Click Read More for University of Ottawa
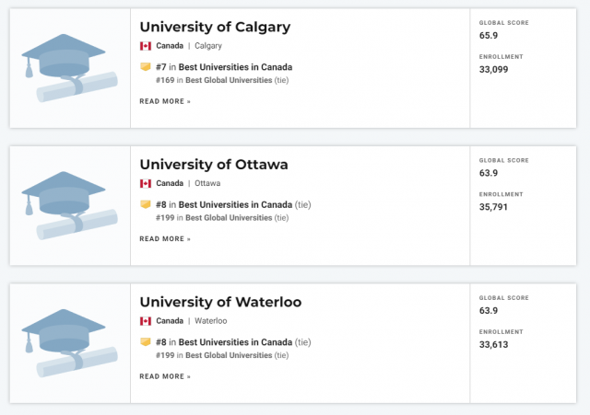The height and width of the screenshot is (415, 590). coord(165,239)
